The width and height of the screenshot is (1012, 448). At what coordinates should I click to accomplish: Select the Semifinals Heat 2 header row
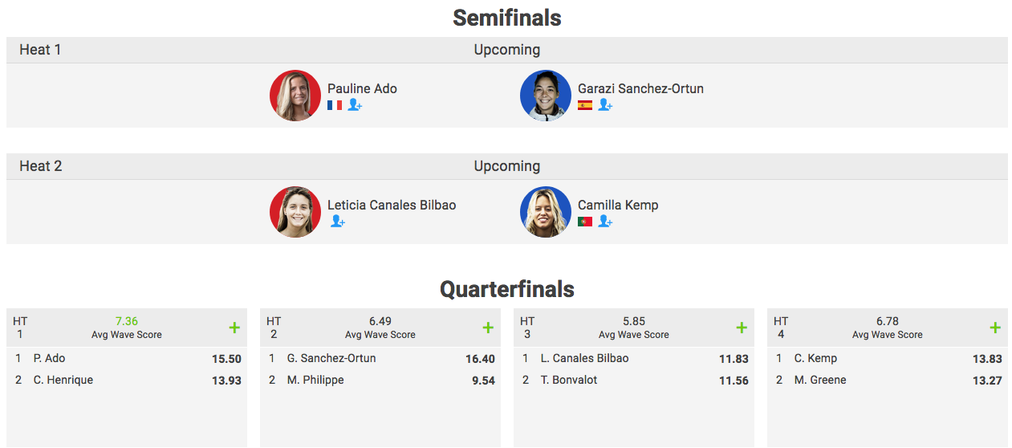pyautogui.click(x=506, y=166)
